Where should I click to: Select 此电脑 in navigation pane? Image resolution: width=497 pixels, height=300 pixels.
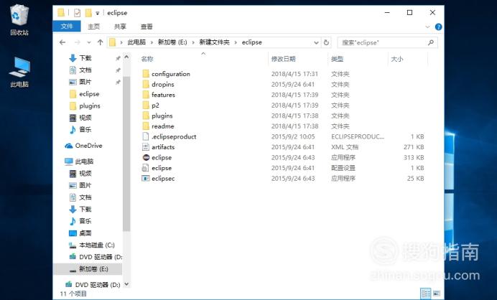click(x=84, y=161)
